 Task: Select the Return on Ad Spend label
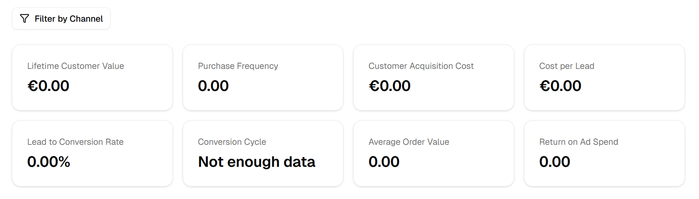coord(579,142)
